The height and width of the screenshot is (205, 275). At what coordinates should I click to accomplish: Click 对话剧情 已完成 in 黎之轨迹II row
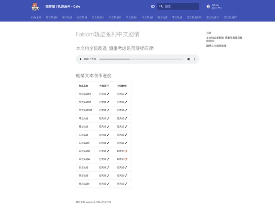coord(122,184)
